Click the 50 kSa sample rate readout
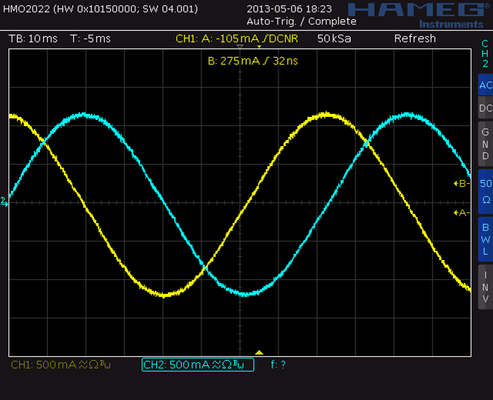This screenshot has width=493, height=400. click(335, 38)
